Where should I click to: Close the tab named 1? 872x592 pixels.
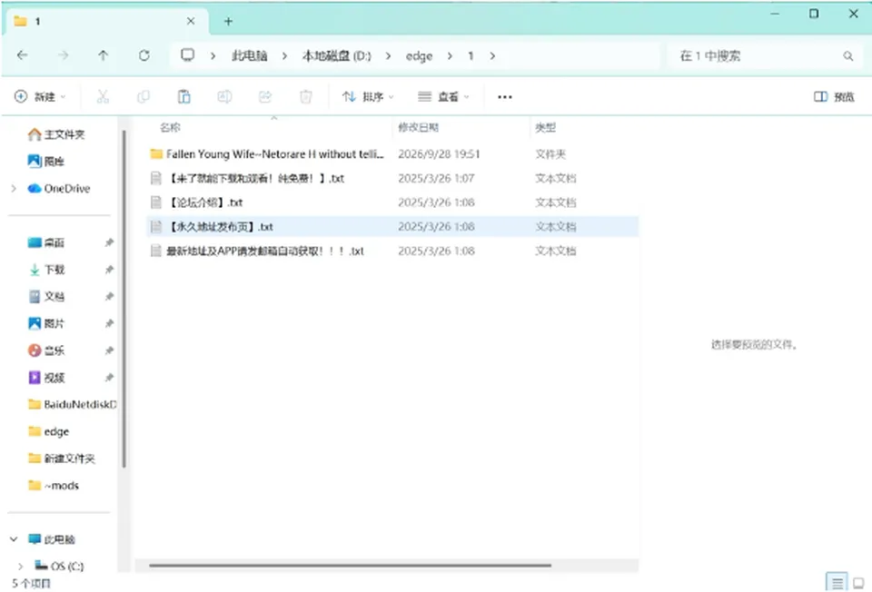191,21
